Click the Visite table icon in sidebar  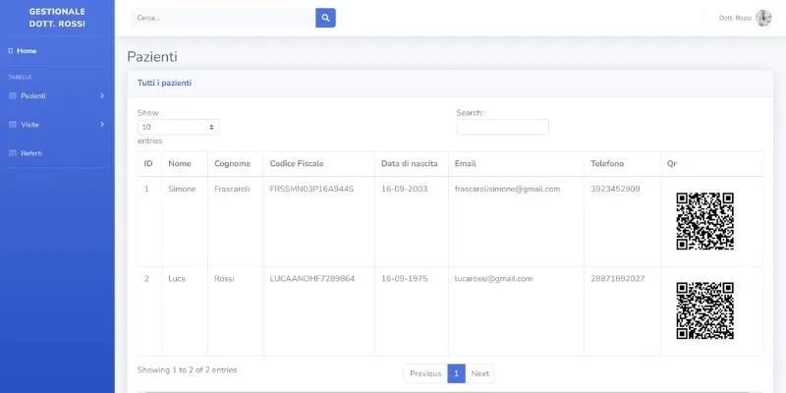coord(12,125)
